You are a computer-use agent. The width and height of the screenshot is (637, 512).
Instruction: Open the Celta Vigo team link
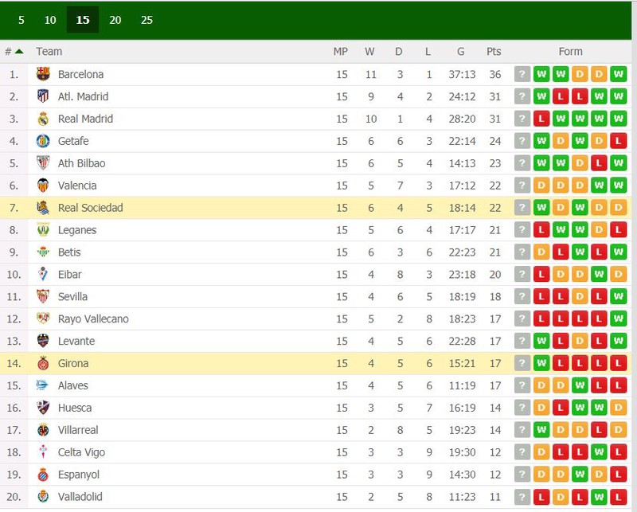tap(81, 452)
